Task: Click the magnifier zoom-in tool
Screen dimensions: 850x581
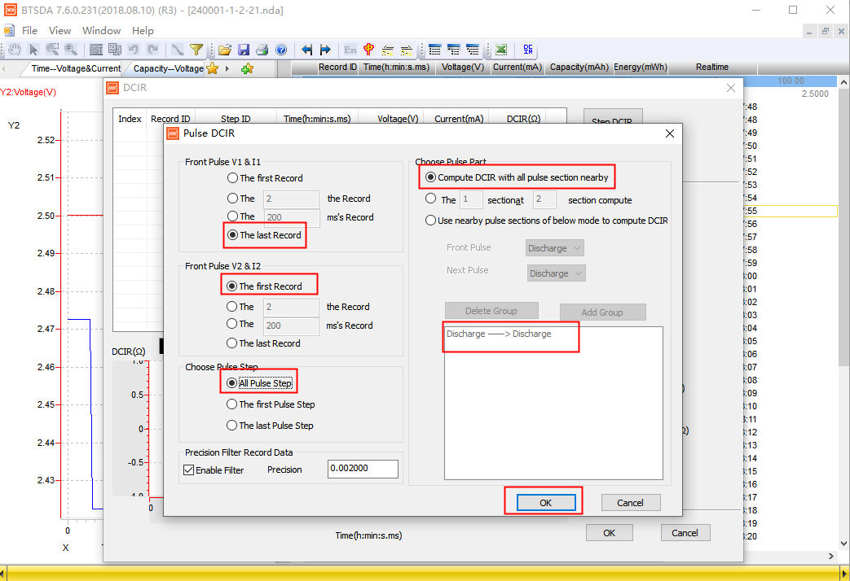Action: 70,50
